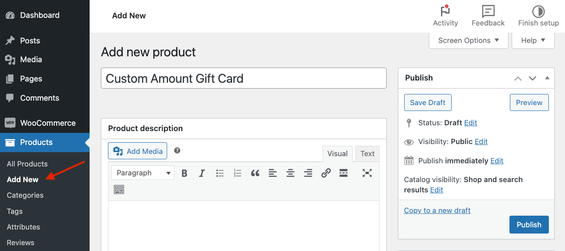565x251 pixels.
Task: Move the Publish box down
Action: [x=532, y=78]
